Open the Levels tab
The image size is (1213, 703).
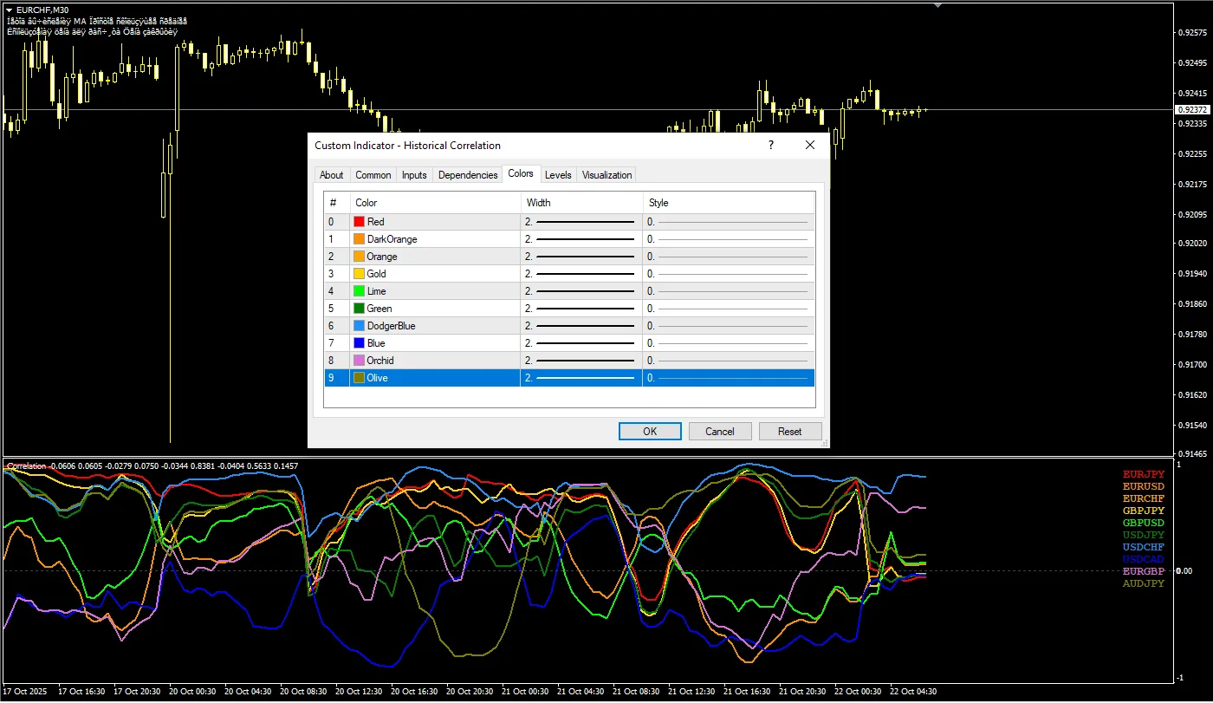(x=558, y=175)
